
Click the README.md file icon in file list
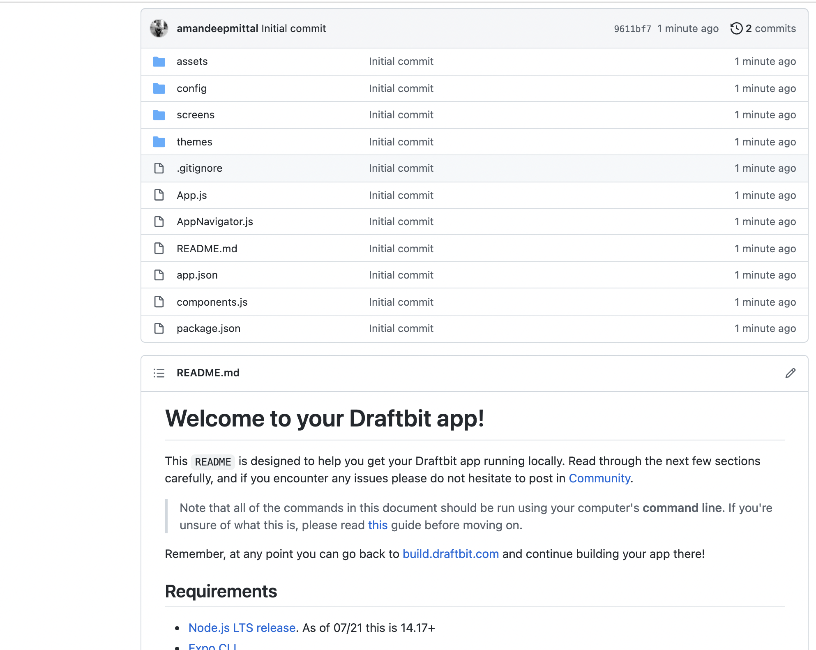click(x=159, y=249)
